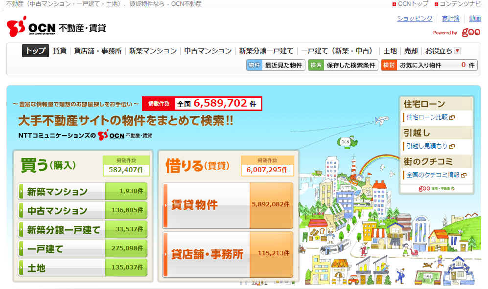The width and height of the screenshot is (488, 289).
Task: Click the red arrow icon beside OCNトップ
Action: pyautogui.click(x=394, y=4)
